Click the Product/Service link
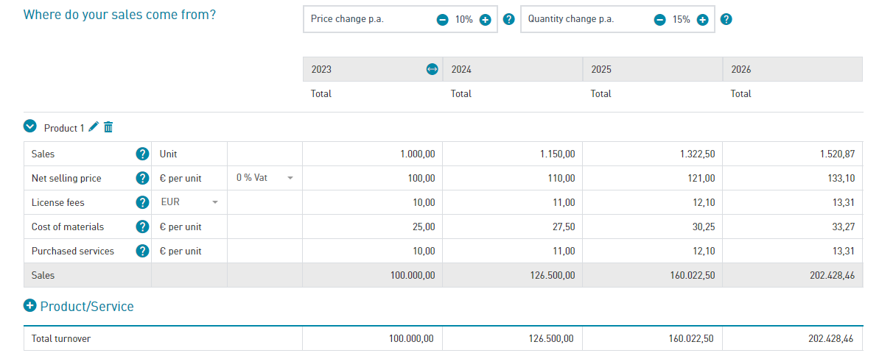 click(87, 307)
